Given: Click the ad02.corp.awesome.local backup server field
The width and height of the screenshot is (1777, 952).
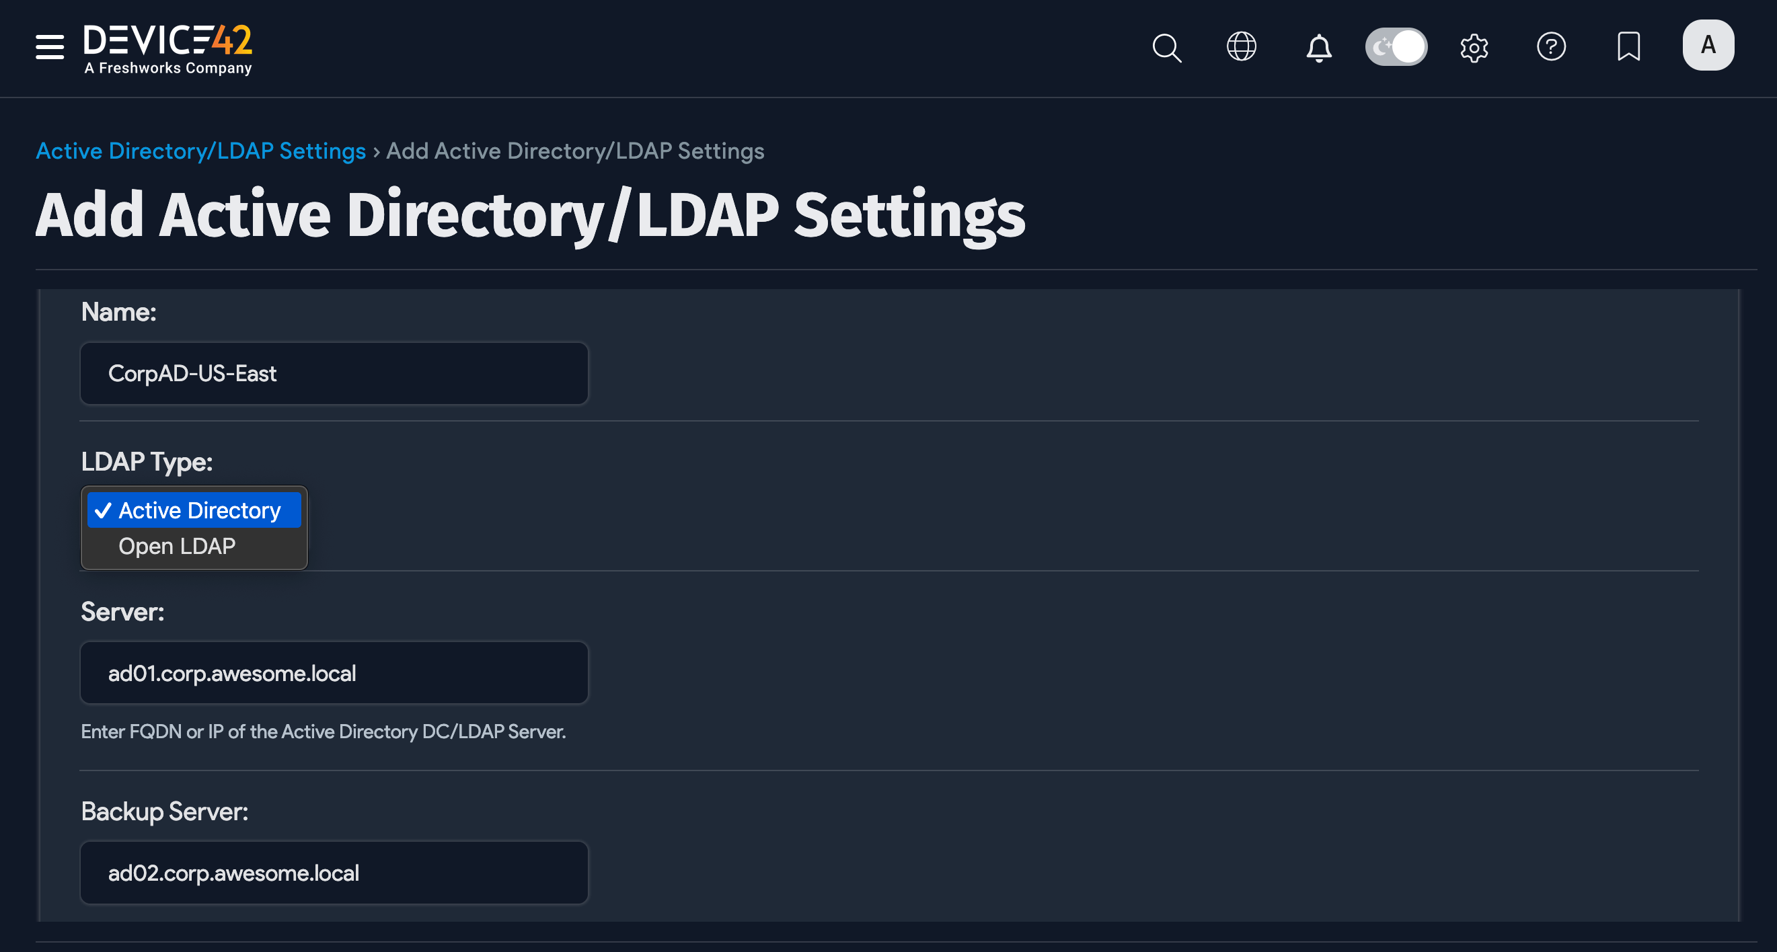Looking at the screenshot, I should point(334,873).
